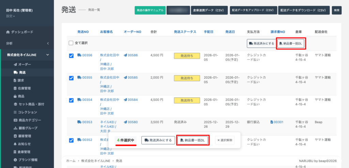Viewport: 349px width, 168px height.
Task: Collapse the 株式会社ネイルLINE sidebar group
Action: [x=48, y=55]
